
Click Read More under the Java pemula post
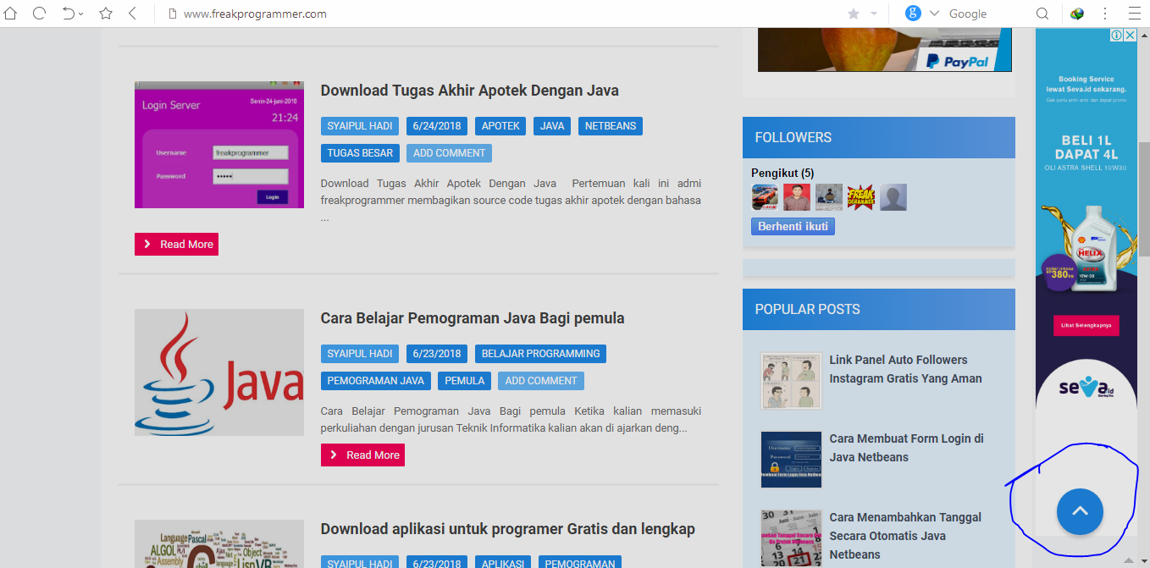click(x=362, y=455)
